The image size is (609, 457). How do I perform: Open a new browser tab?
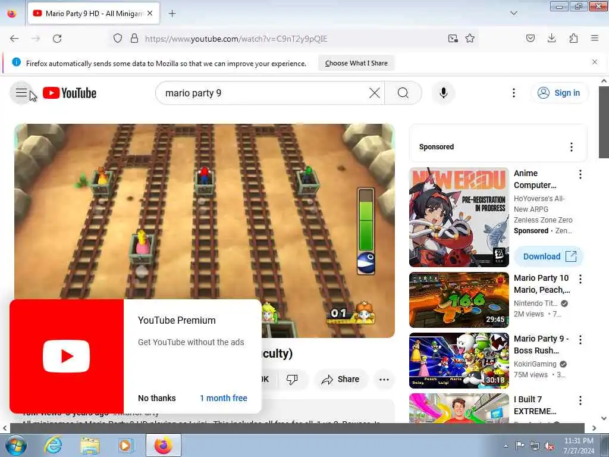point(172,14)
